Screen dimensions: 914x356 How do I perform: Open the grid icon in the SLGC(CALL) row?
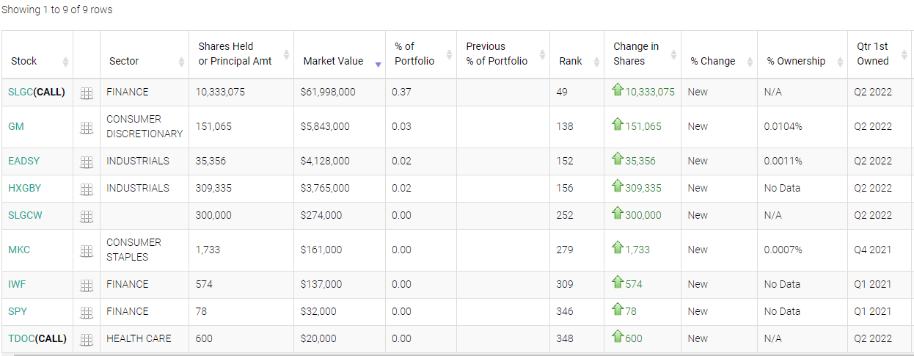pyautogui.click(x=87, y=92)
